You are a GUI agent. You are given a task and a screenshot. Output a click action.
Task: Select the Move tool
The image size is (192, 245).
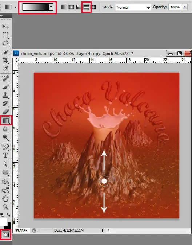tap(5, 26)
